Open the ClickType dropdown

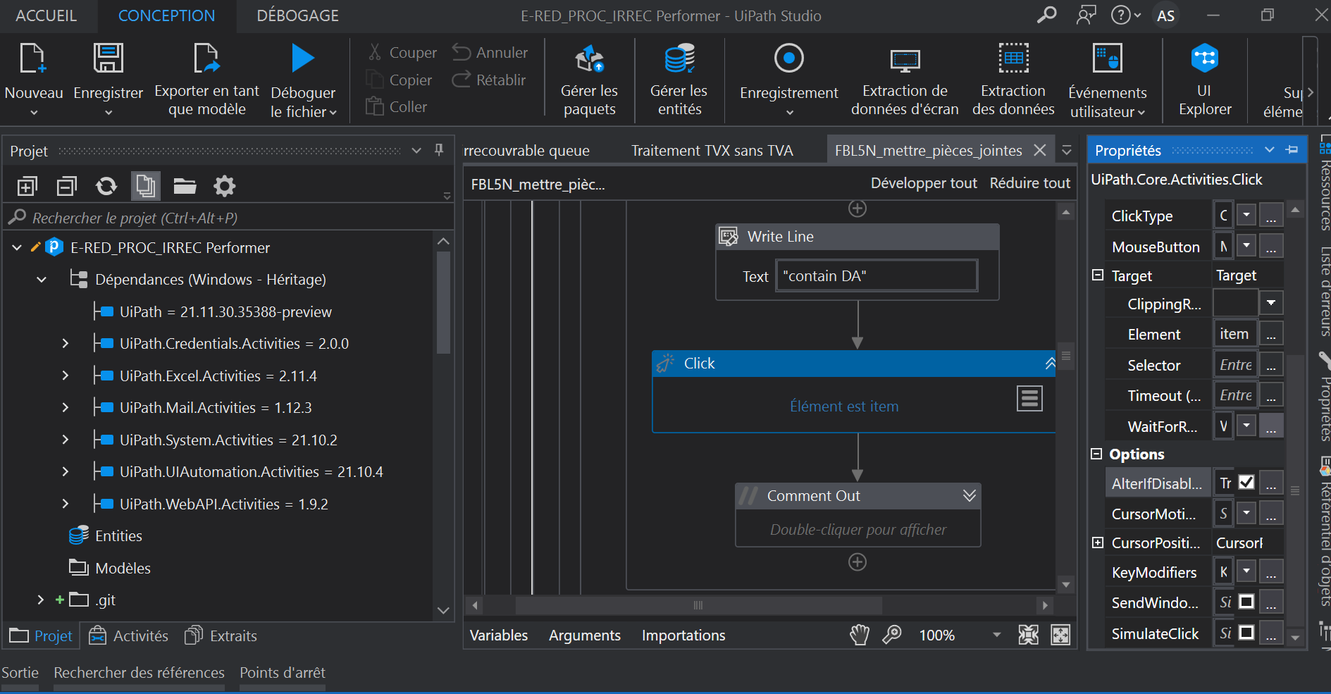[1246, 215]
